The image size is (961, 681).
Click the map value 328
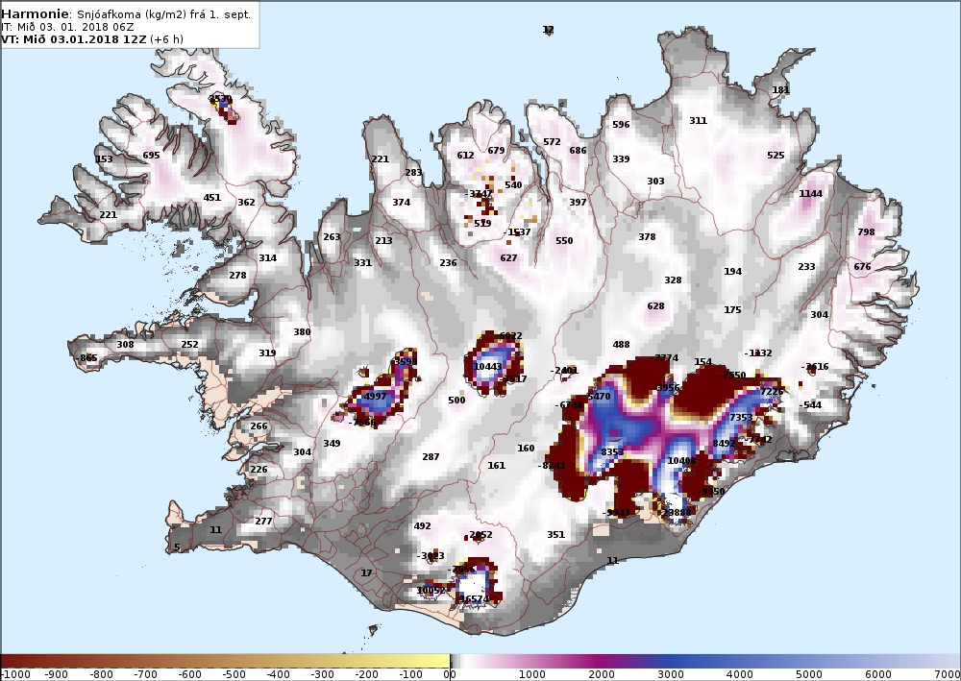(673, 280)
